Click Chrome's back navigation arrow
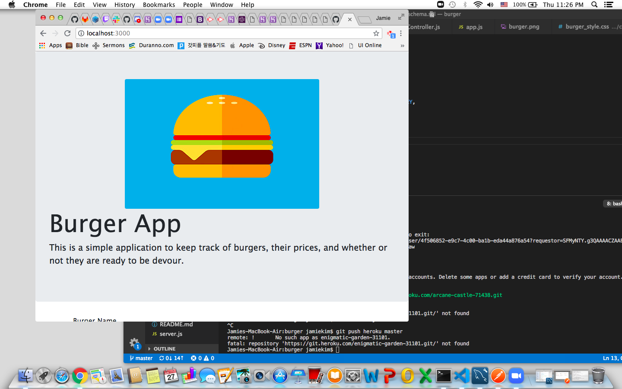 (43, 33)
